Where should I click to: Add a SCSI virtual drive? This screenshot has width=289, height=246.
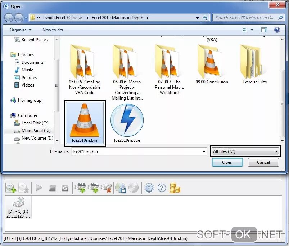tap(93, 188)
